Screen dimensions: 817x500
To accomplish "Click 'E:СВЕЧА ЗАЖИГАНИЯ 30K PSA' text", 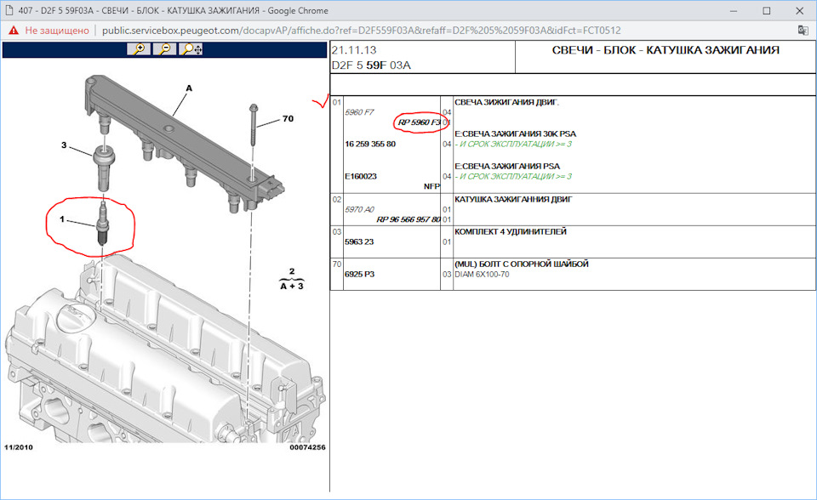I will click(x=516, y=134).
